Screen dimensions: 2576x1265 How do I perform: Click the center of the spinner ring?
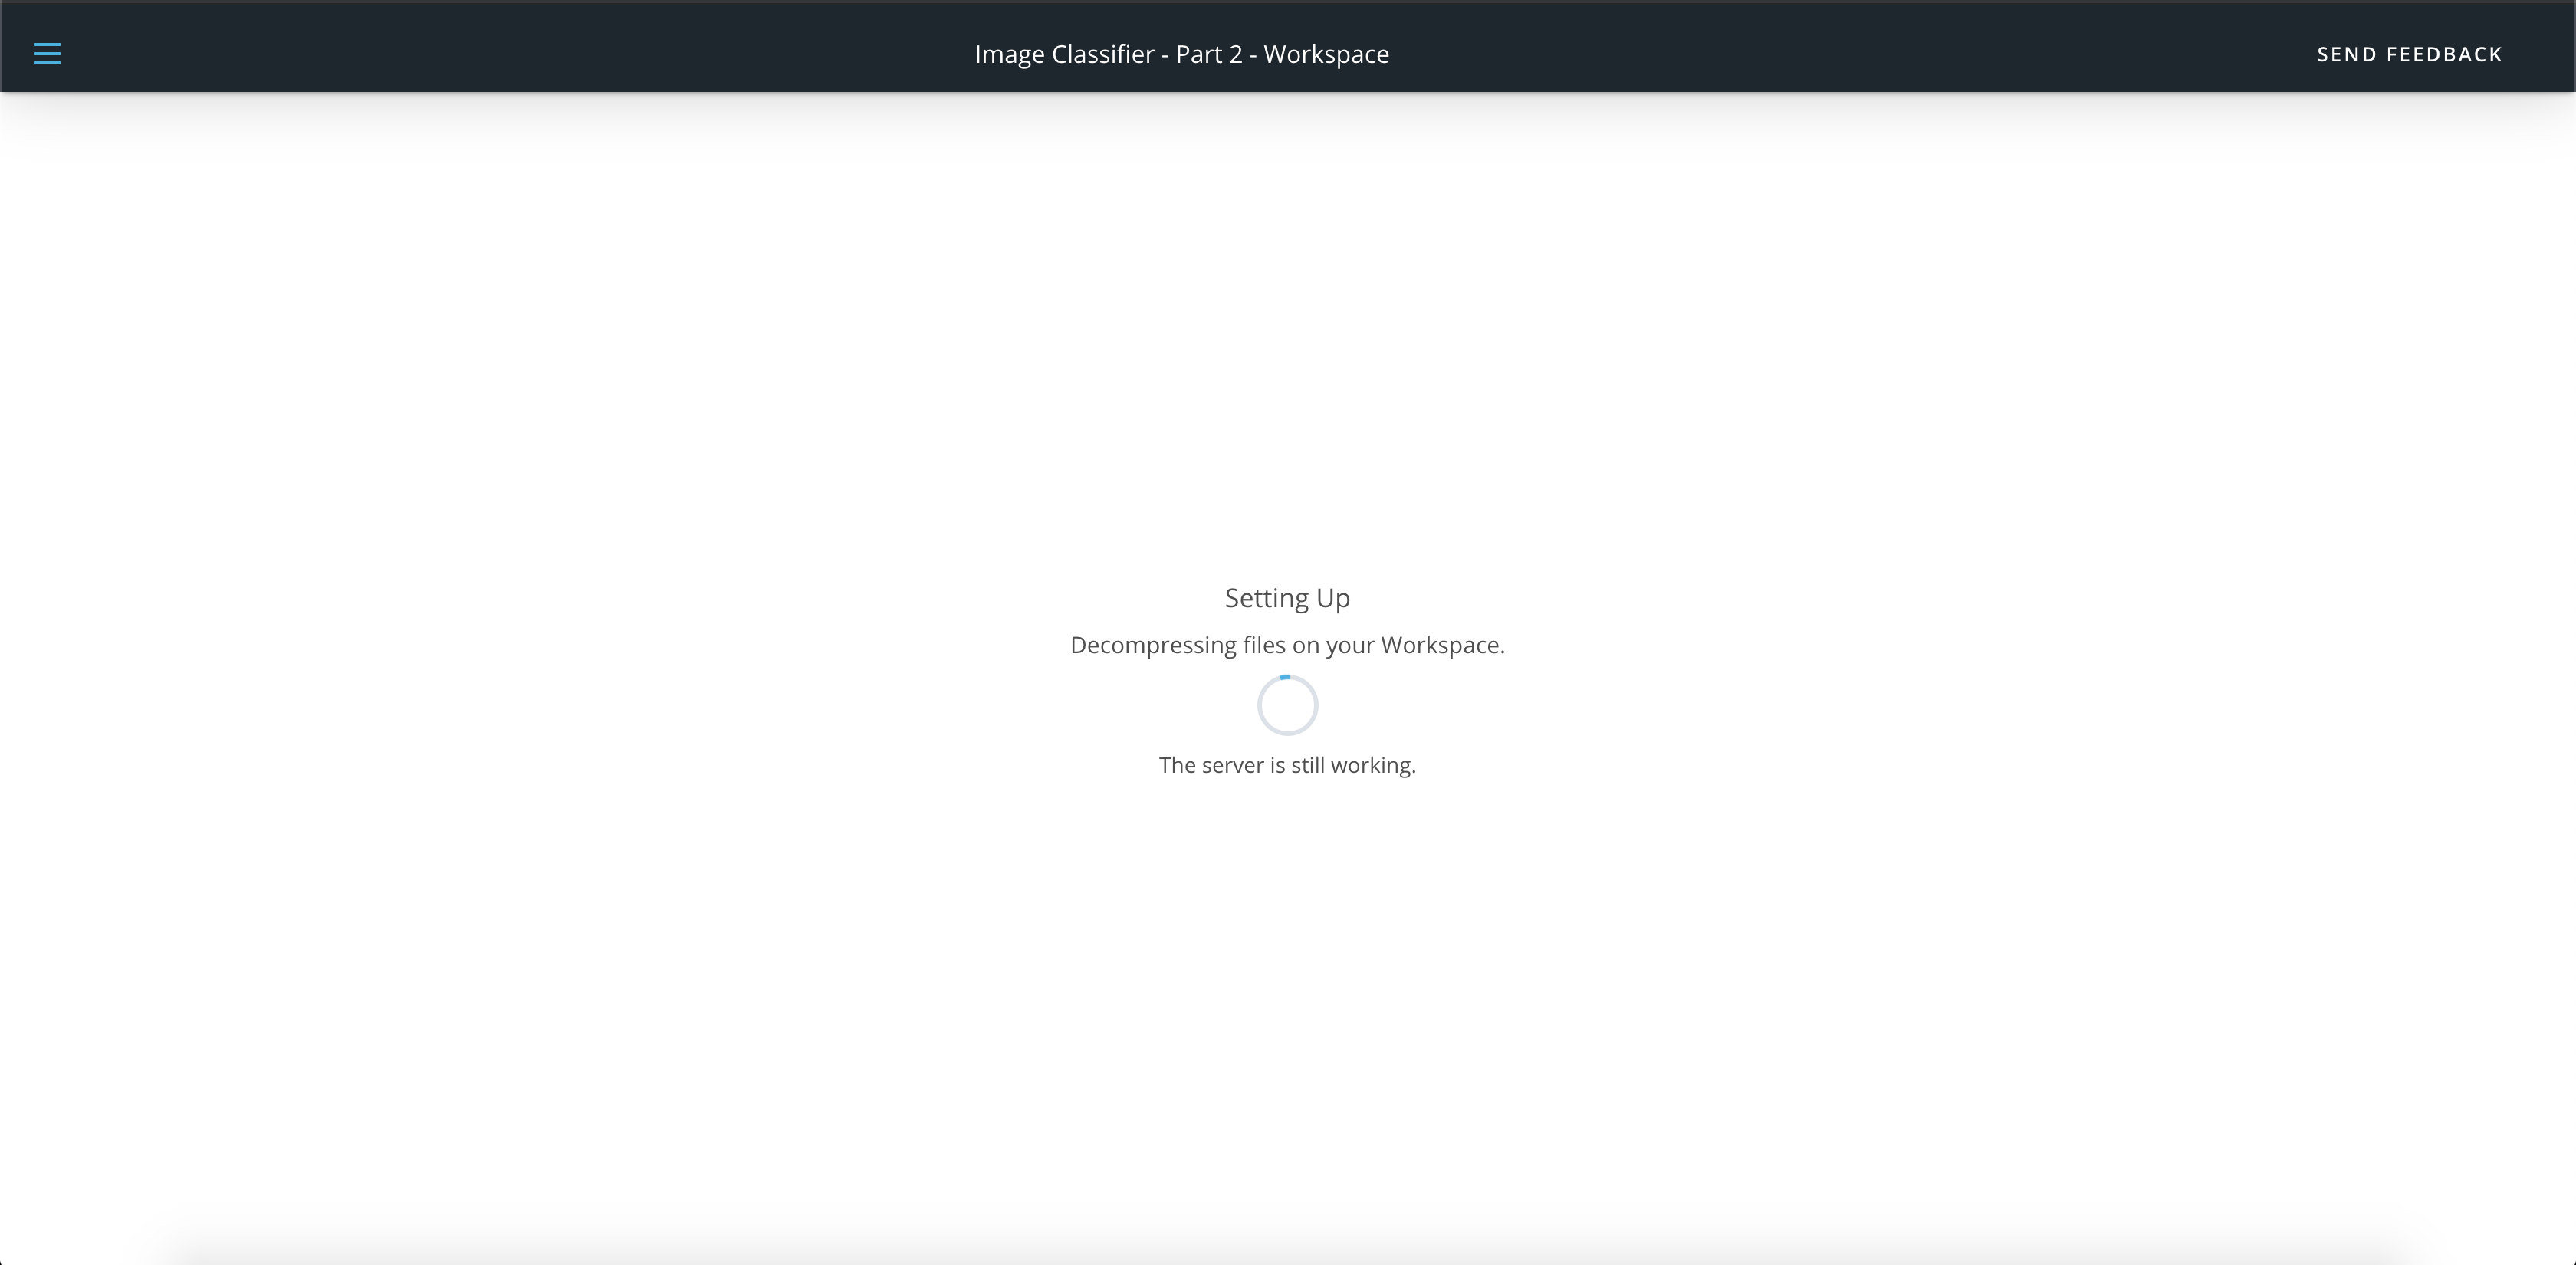coord(1287,705)
